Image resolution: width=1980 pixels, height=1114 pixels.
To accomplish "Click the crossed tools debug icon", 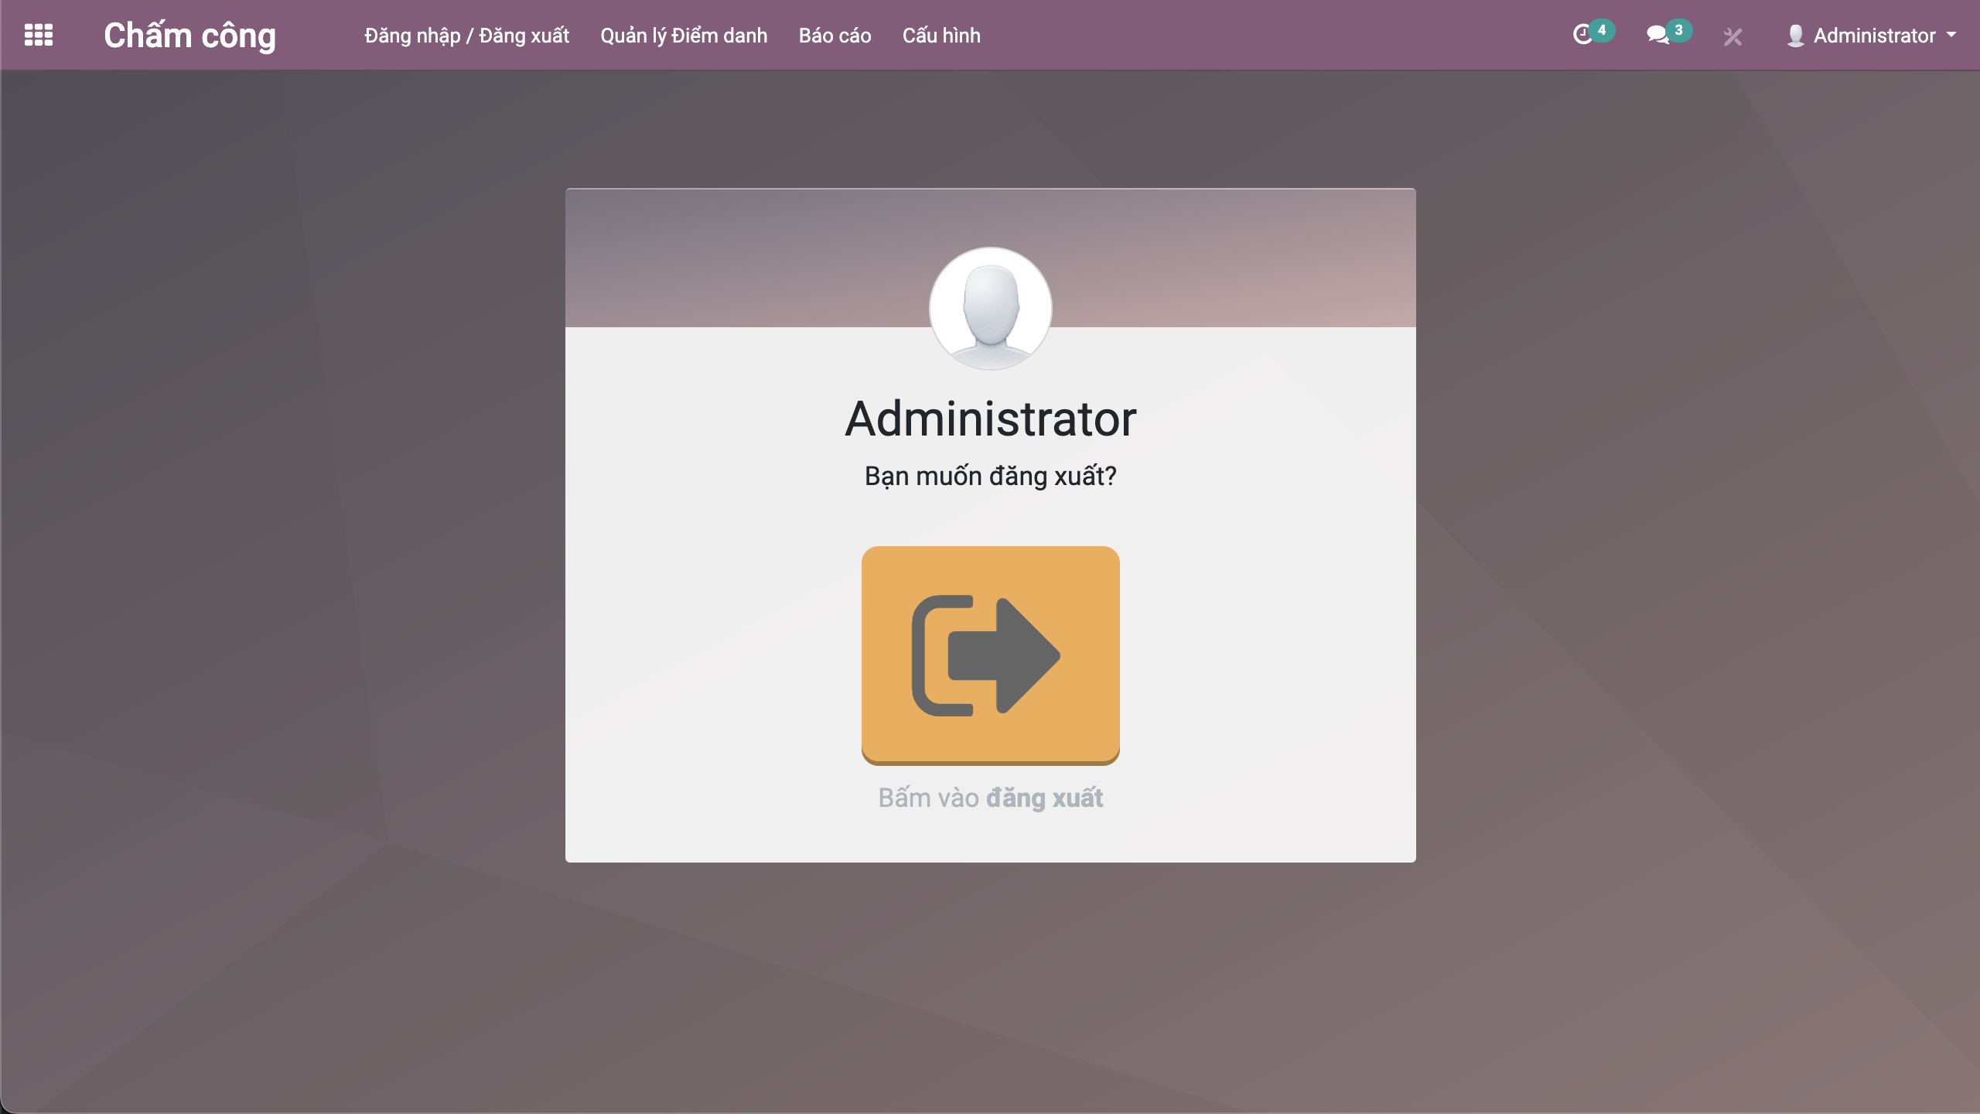I will click(x=1733, y=36).
